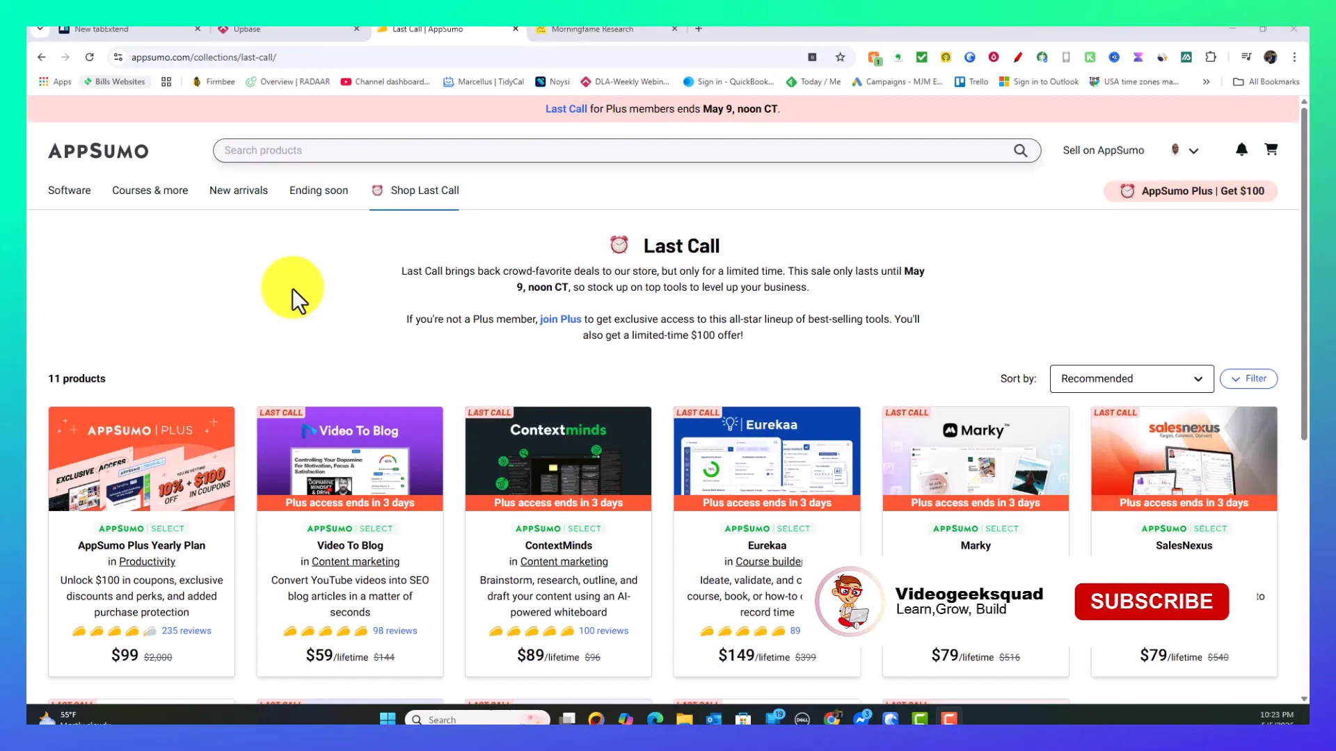Open Firmbee bookmark
The width and height of the screenshot is (1336, 751).
click(214, 81)
